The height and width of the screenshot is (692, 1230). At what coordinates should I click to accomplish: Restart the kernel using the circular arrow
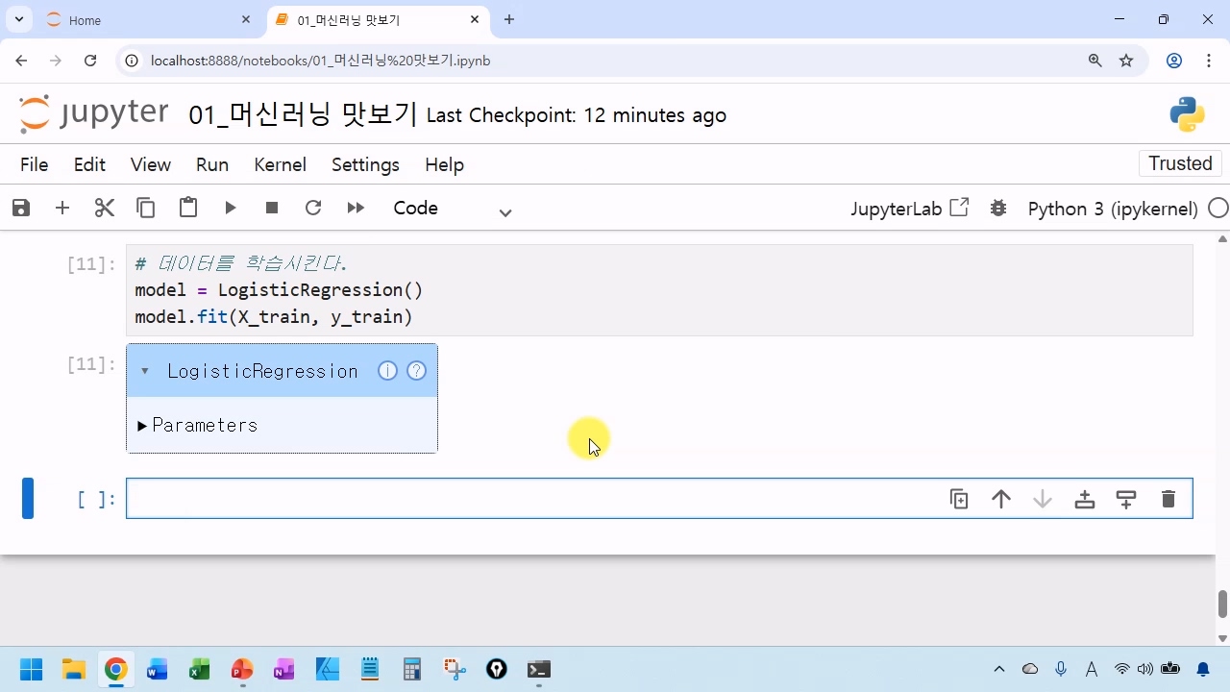tap(313, 208)
